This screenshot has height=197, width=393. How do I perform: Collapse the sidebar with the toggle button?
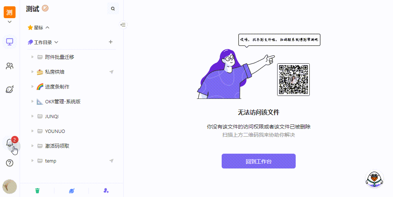[x=123, y=24]
